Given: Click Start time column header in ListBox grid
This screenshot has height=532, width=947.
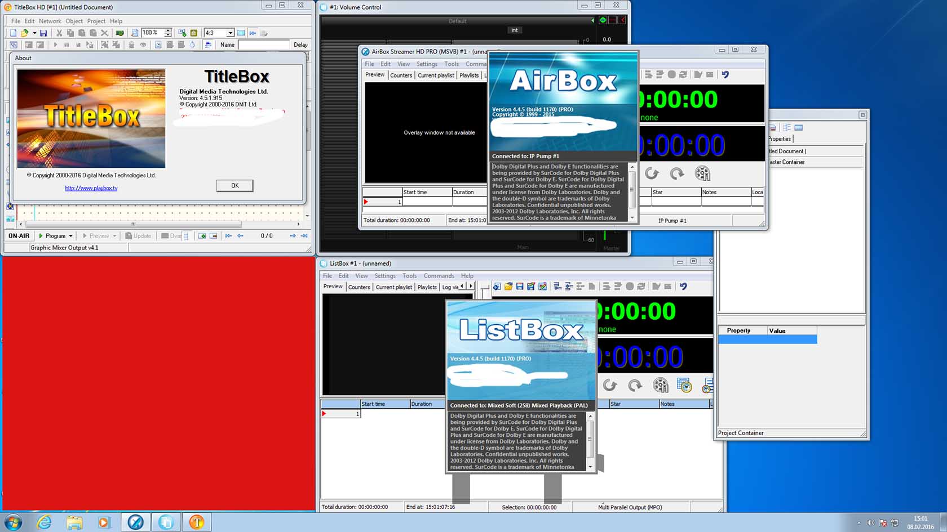Looking at the screenshot, I should (385, 404).
